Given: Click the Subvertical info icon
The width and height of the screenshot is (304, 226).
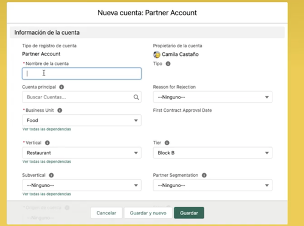Looking at the screenshot, I should [51, 175].
